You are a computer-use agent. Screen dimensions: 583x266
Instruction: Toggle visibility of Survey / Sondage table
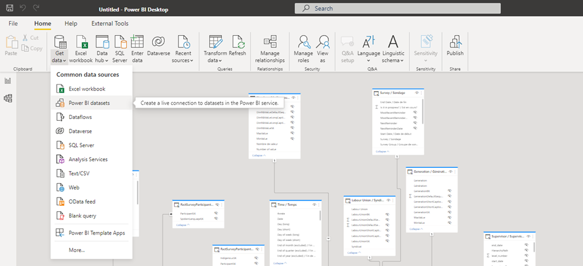[x=416, y=93]
